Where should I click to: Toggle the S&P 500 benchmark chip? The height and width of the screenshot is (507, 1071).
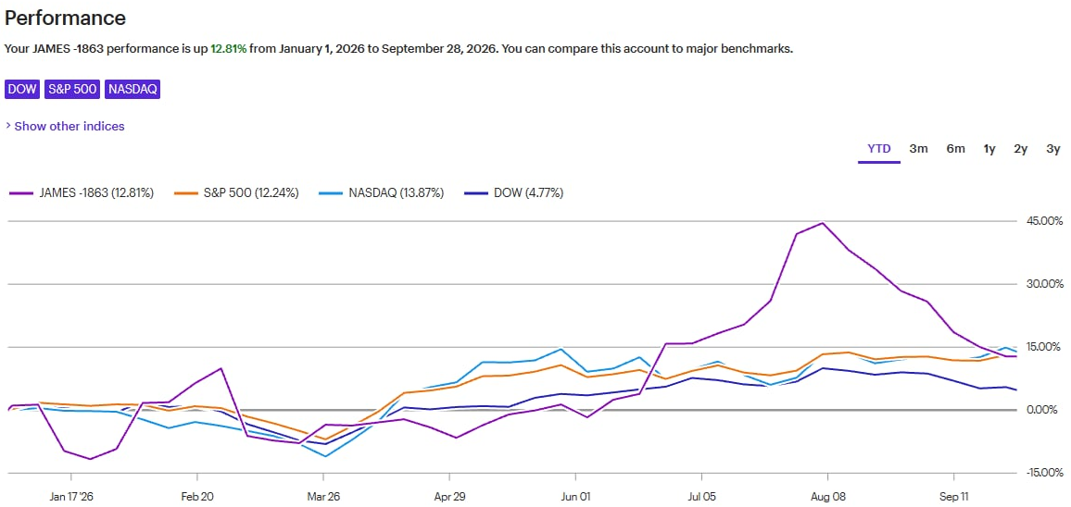pyautogui.click(x=72, y=90)
